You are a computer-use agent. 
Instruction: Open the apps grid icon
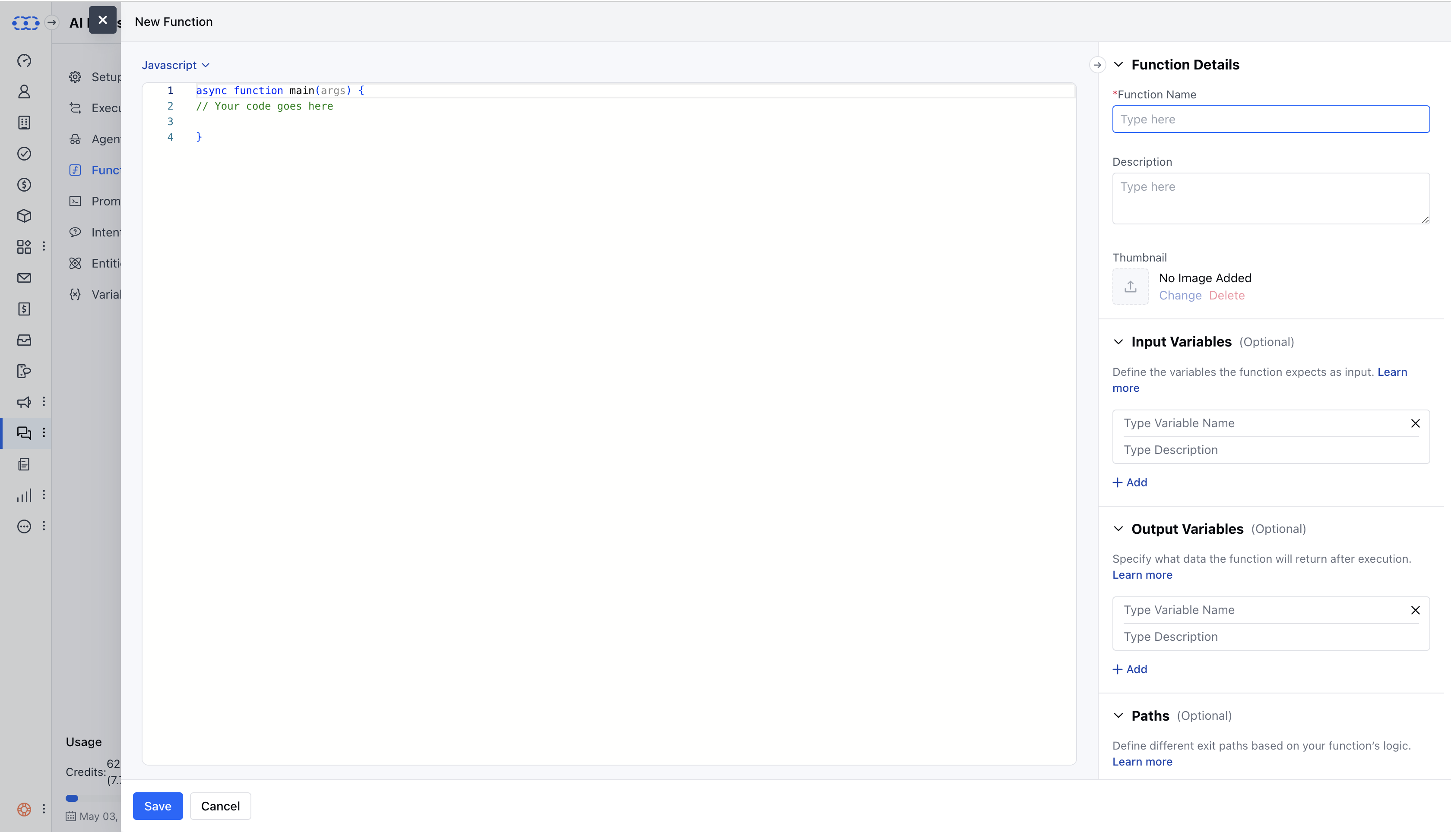pyautogui.click(x=24, y=247)
